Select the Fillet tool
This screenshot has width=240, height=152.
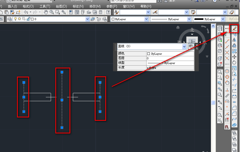tap(234, 114)
